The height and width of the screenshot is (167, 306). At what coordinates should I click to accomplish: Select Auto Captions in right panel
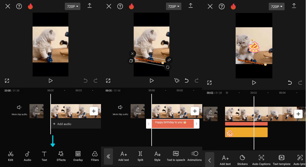(x=261, y=160)
